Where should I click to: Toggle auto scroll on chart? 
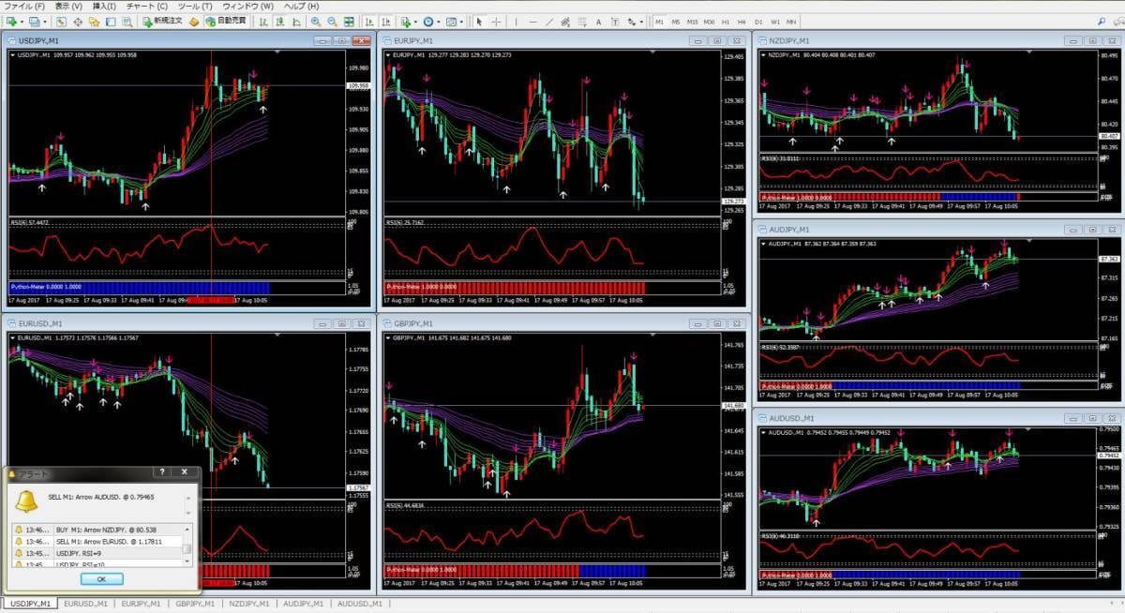368,22
